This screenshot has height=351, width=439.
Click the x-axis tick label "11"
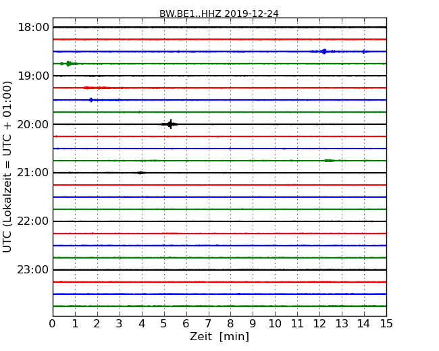297,323
